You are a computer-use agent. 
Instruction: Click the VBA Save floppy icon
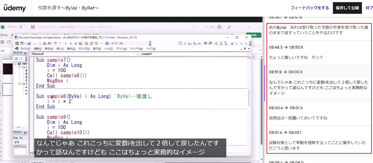pyautogui.click(x=29, y=43)
